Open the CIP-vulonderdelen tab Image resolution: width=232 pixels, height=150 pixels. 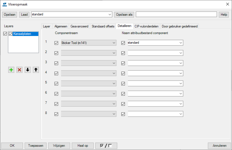tap(147, 26)
